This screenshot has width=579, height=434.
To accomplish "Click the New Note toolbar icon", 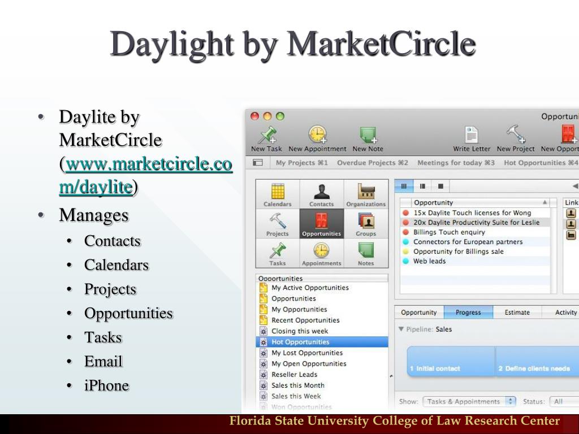I will (368, 134).
